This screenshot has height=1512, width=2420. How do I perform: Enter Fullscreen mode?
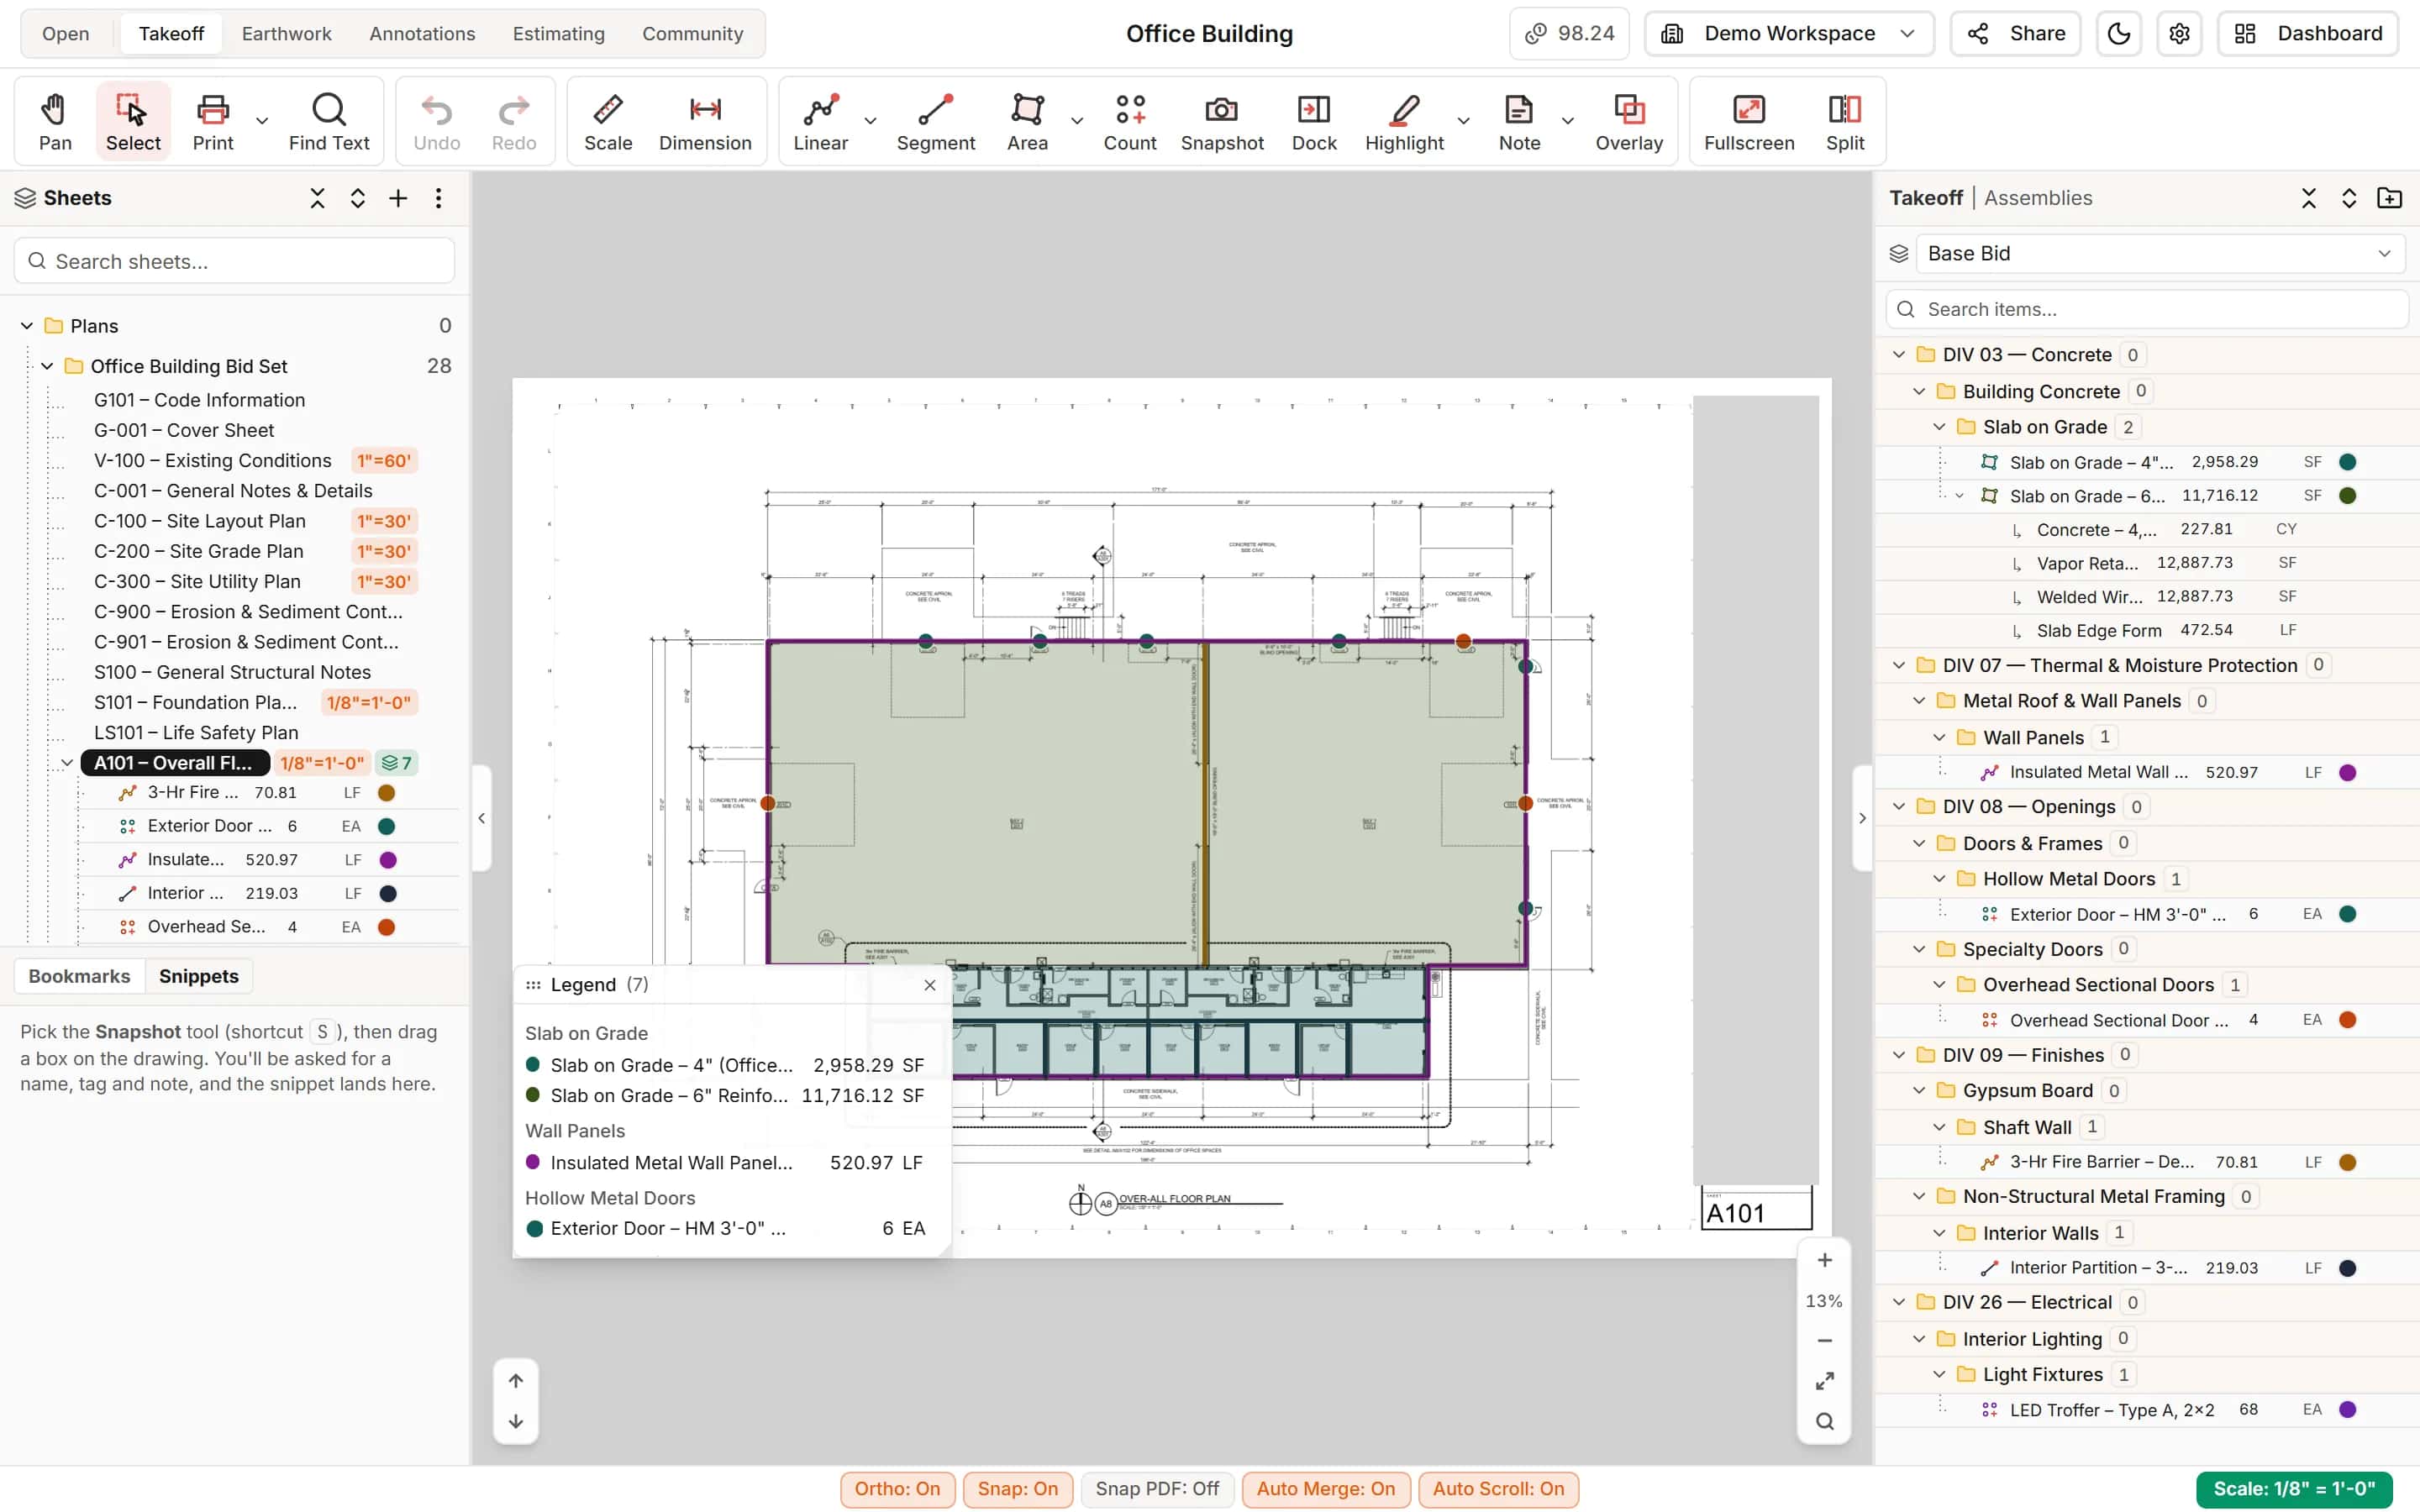pos(1749,122)
